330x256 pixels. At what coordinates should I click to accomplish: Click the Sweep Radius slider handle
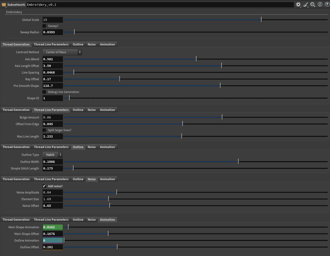(74, 32)
